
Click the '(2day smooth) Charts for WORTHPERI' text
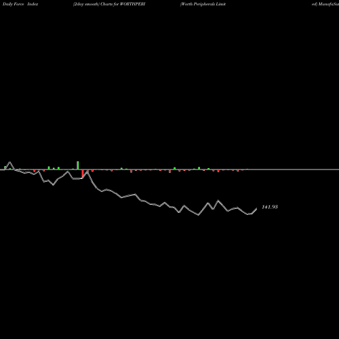click(109, 4)
